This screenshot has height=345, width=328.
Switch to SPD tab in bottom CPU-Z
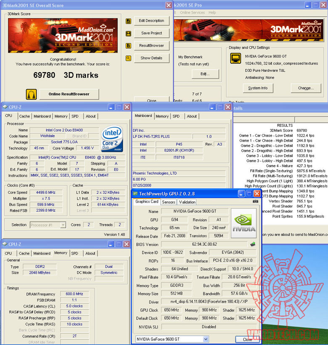[74, 253]
